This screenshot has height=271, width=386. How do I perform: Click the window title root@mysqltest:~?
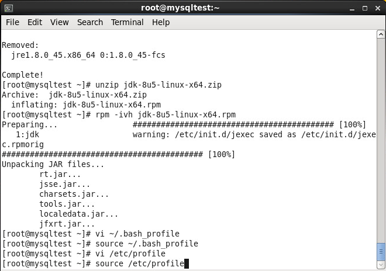180,8
